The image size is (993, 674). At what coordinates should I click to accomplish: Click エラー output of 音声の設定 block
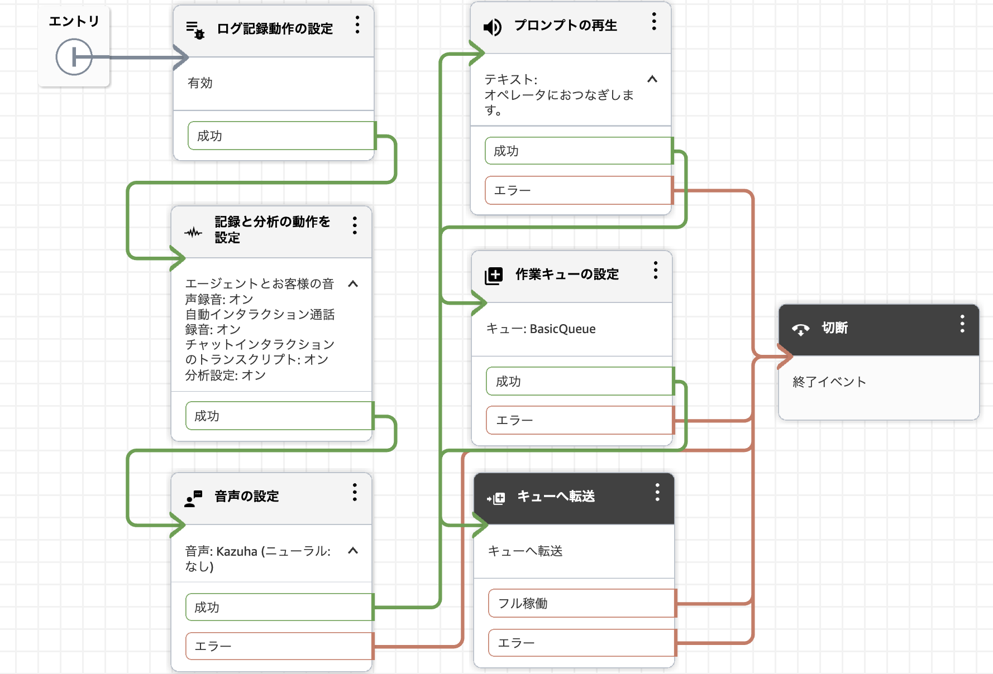point(279,646)
